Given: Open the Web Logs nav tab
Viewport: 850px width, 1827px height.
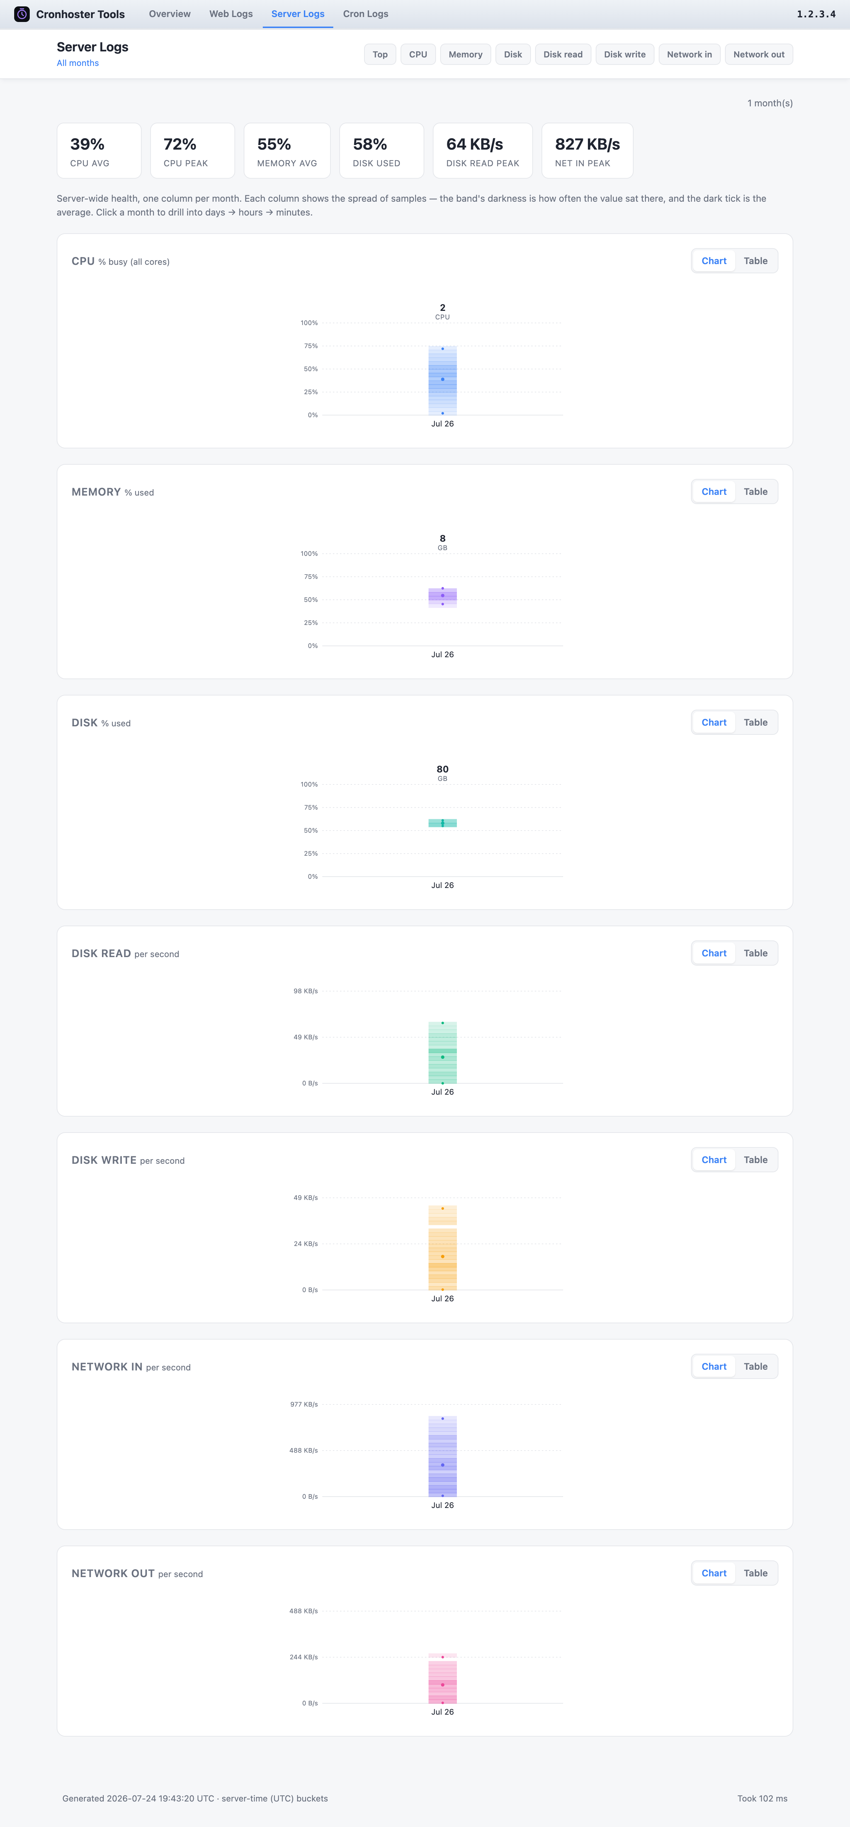Looking at the screenshot, I should point(231,13).
